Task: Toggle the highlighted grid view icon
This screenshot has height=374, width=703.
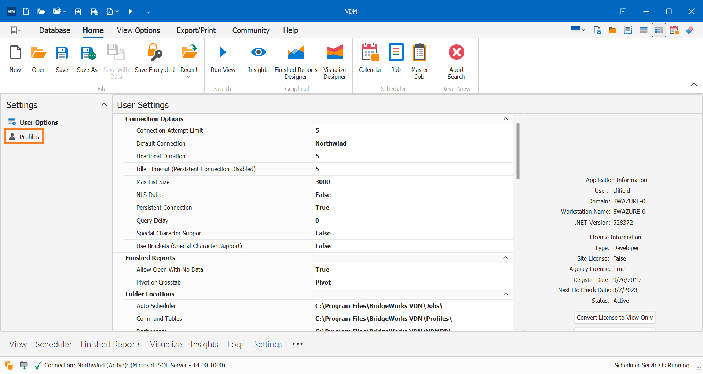Action: [659, 30]
